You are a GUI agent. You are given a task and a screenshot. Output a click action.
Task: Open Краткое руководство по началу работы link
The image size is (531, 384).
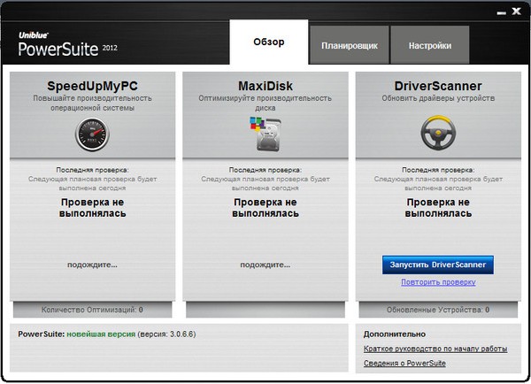435,349
